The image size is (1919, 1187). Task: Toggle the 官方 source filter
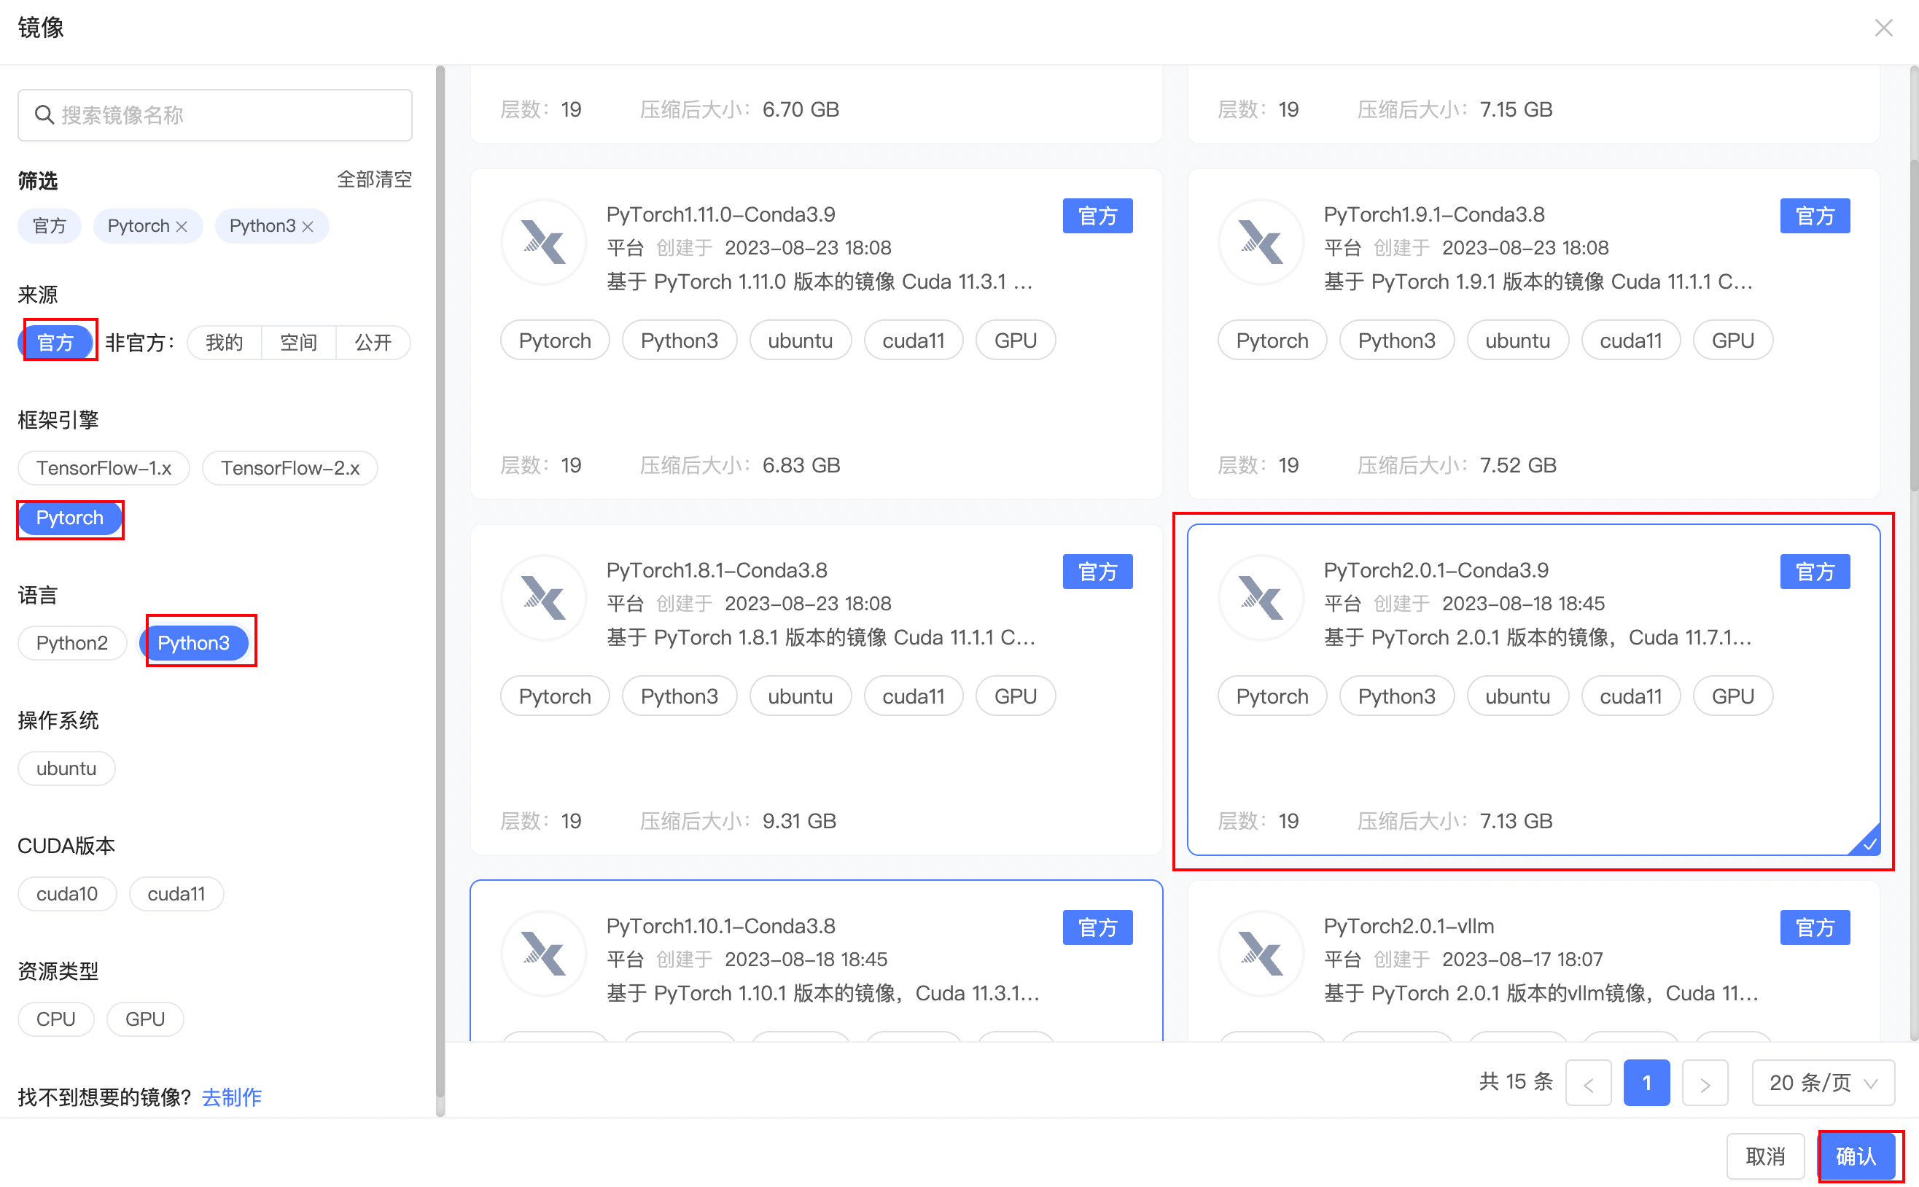[55, 342]
